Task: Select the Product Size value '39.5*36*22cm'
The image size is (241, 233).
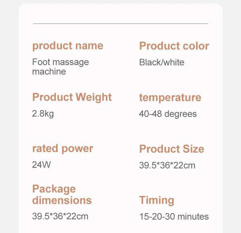Action: pos(167,165)
